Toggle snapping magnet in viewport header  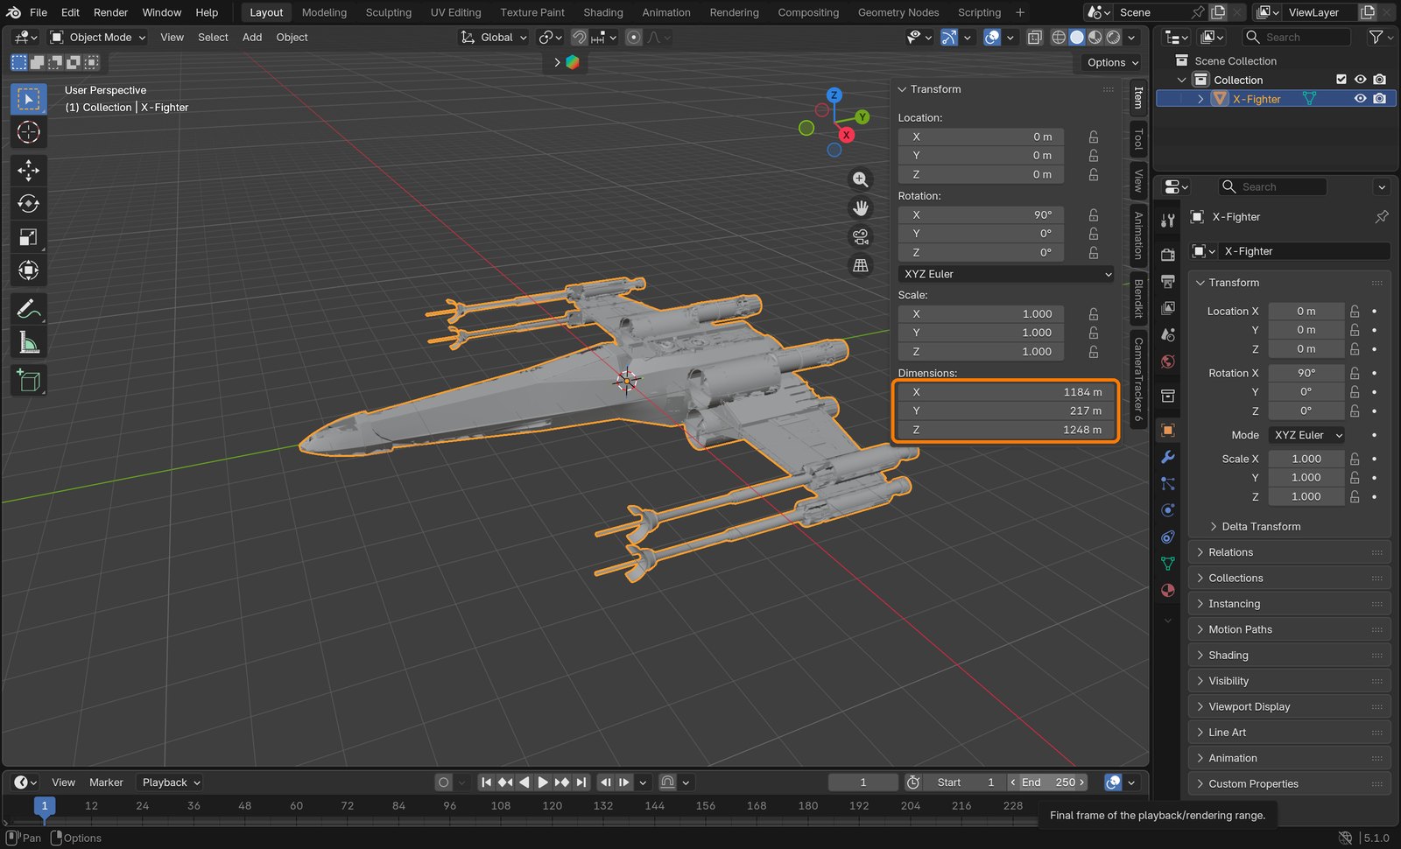pyautogui.click(x=579, y=37)
